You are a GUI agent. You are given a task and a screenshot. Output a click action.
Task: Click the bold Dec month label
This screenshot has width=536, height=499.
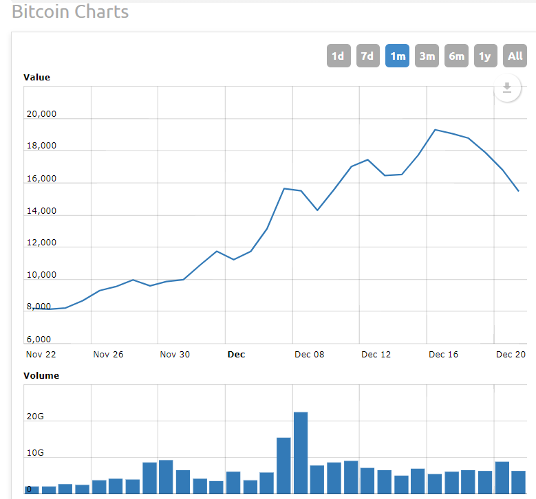coord(236,355)
